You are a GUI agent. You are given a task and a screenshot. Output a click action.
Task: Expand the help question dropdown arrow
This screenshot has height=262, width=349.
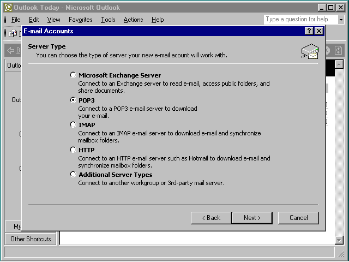341,20
